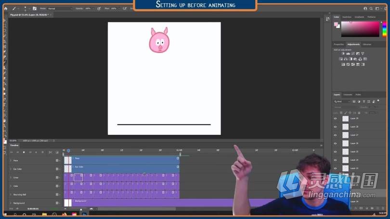Viewport: 390px width, 219px height.
Task: Step to previous frame in timeline
Action: [x=18, y=152]
